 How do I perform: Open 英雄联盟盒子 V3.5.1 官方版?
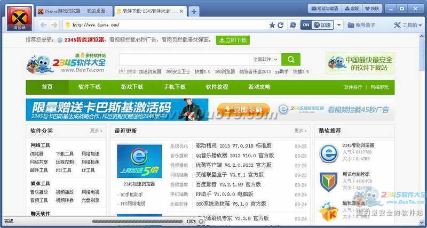(230, 175)
